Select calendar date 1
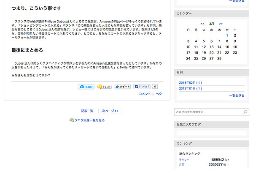The width and height of the screenshot is (253, 169). pos(227,35)
